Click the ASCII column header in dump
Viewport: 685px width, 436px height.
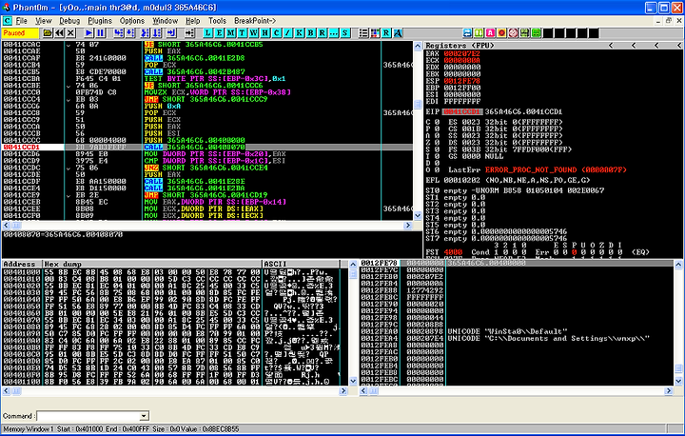(301, 264)
